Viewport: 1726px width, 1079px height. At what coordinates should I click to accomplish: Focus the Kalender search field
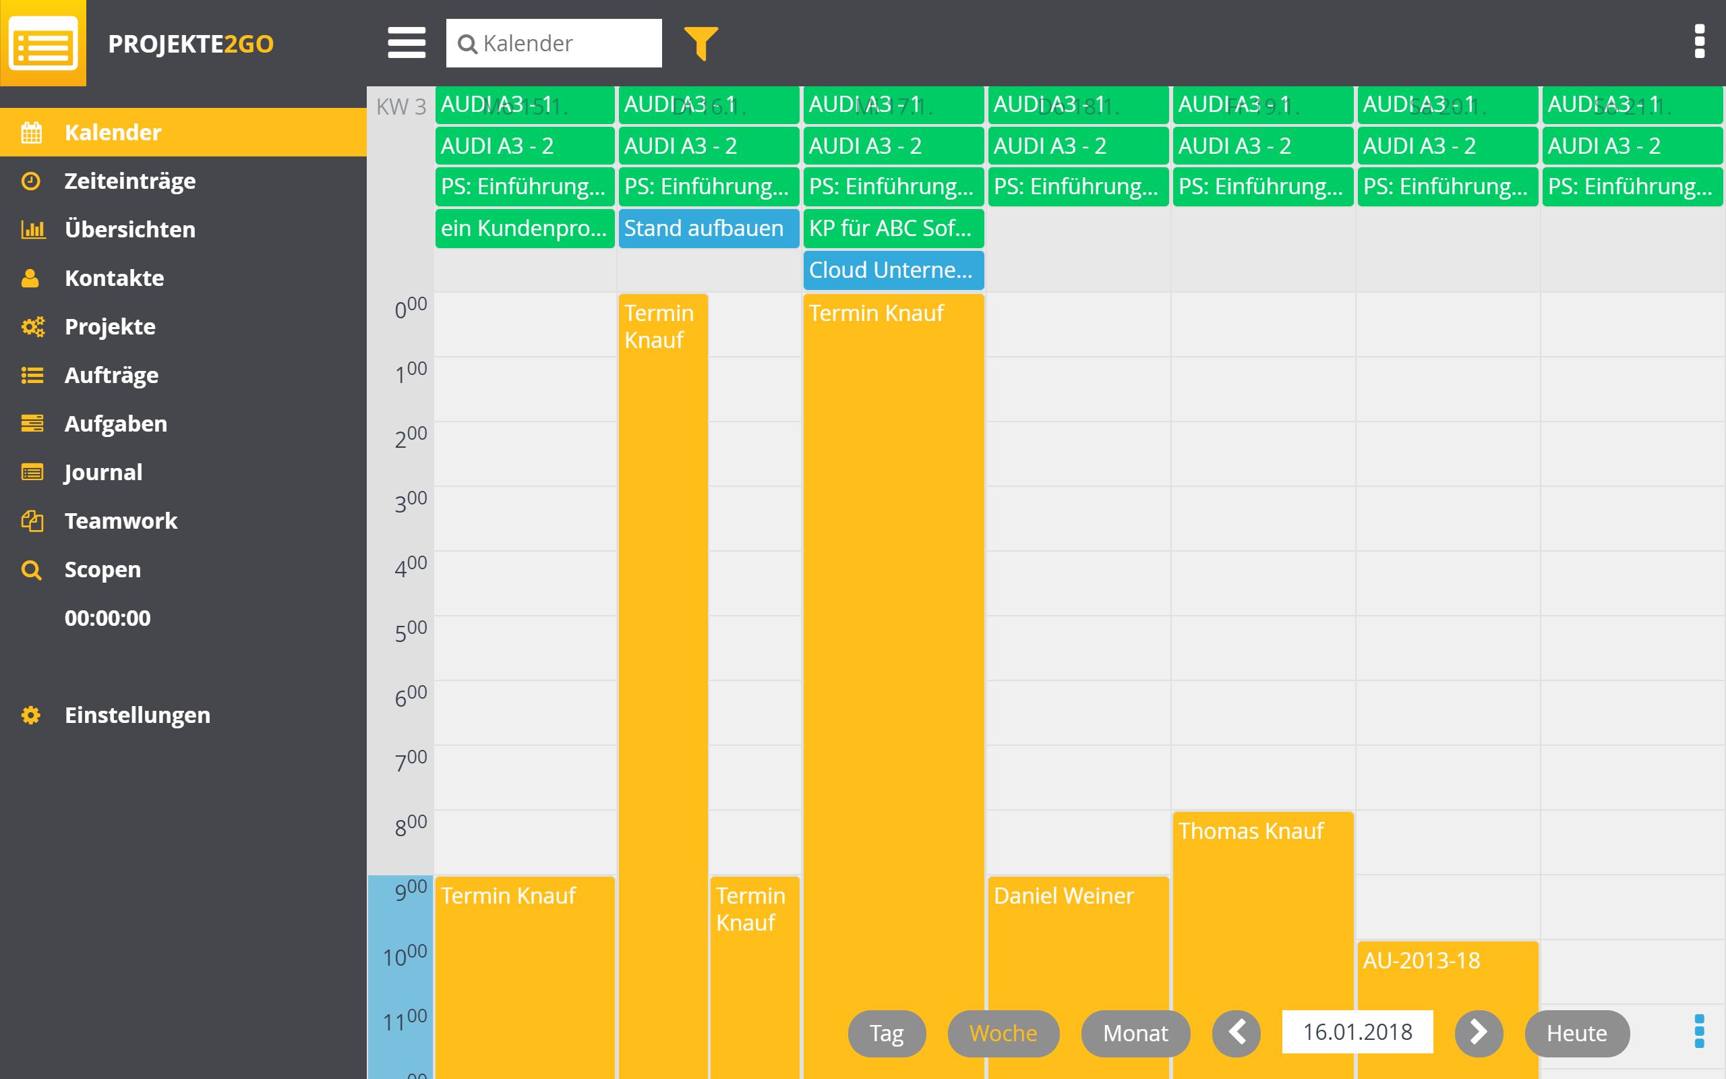tap(554, 44)
